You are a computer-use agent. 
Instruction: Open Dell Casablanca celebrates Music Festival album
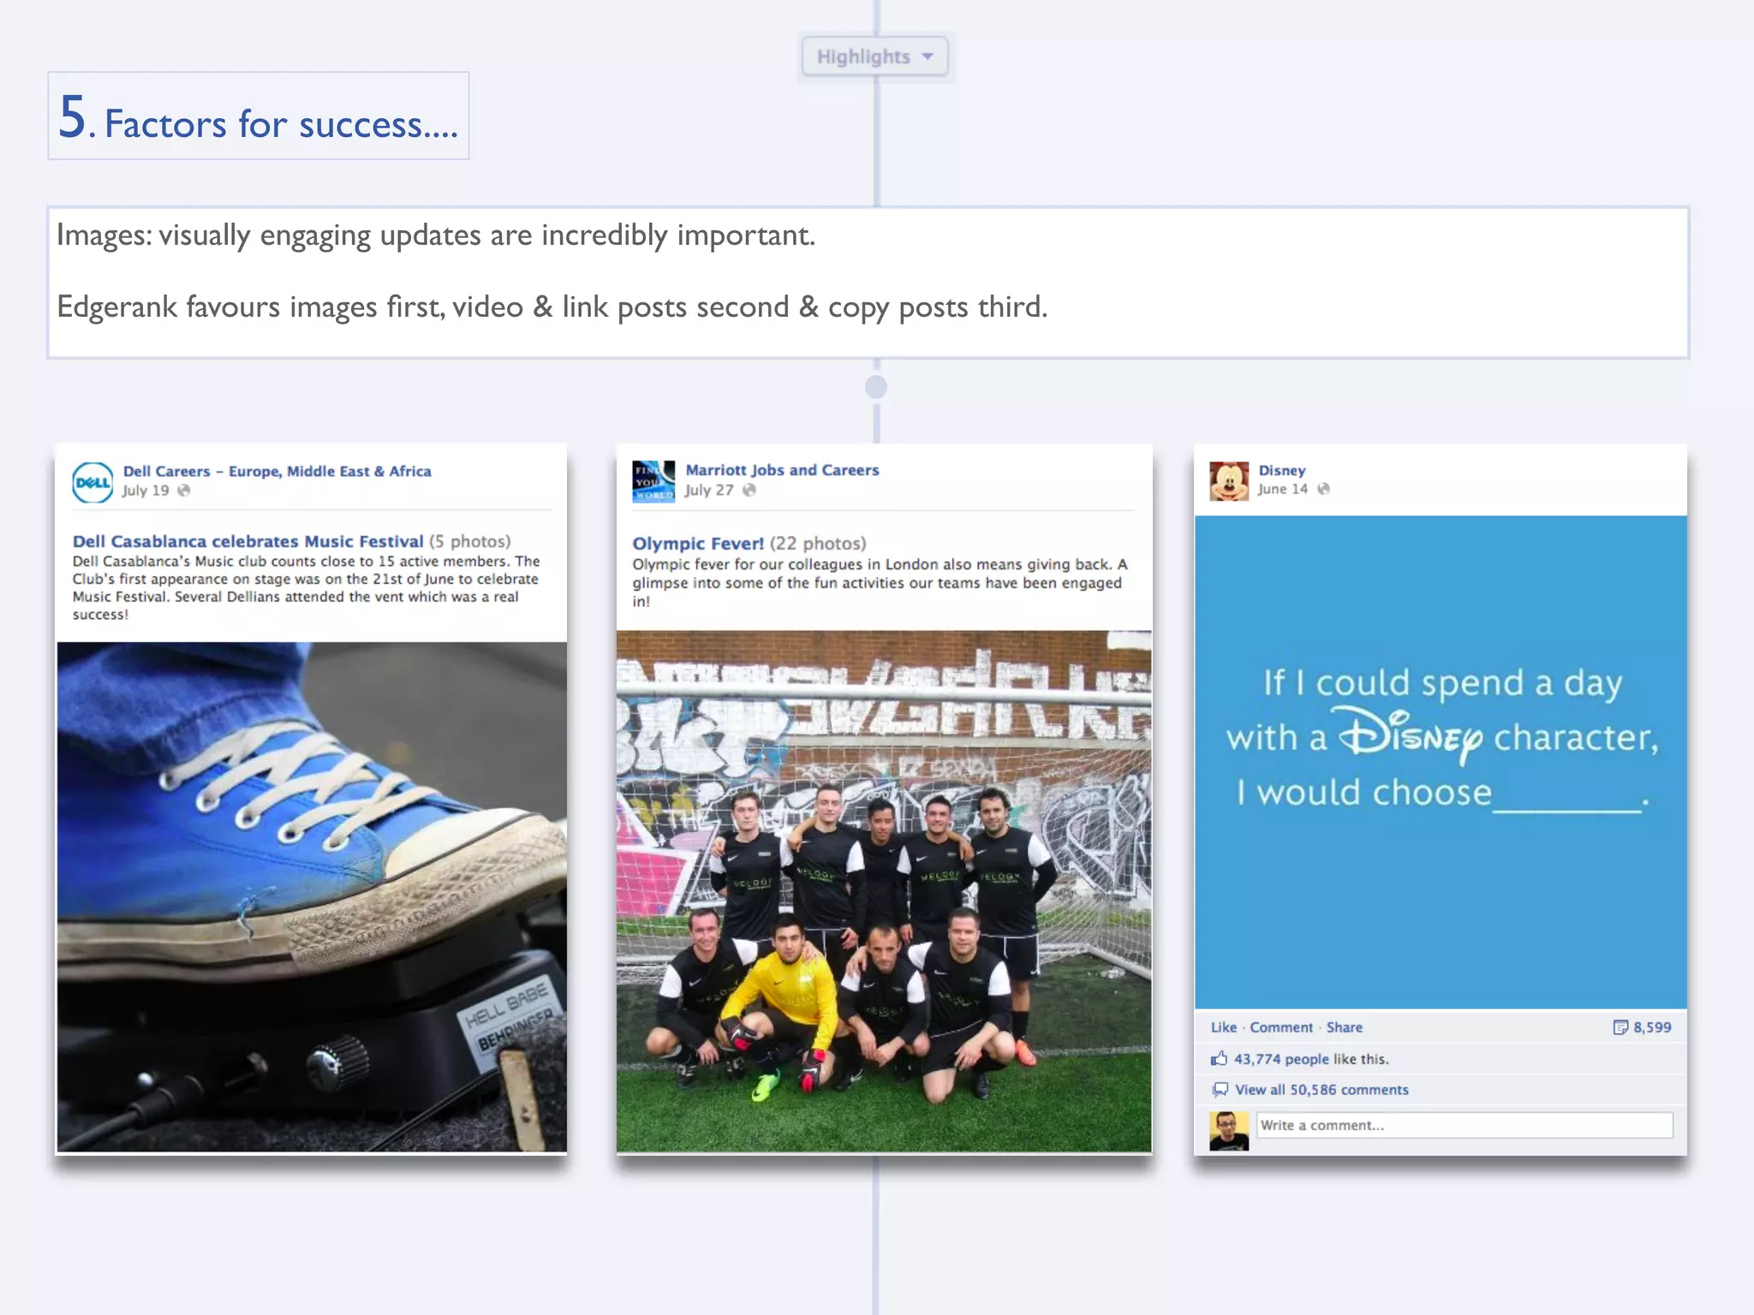248,541
